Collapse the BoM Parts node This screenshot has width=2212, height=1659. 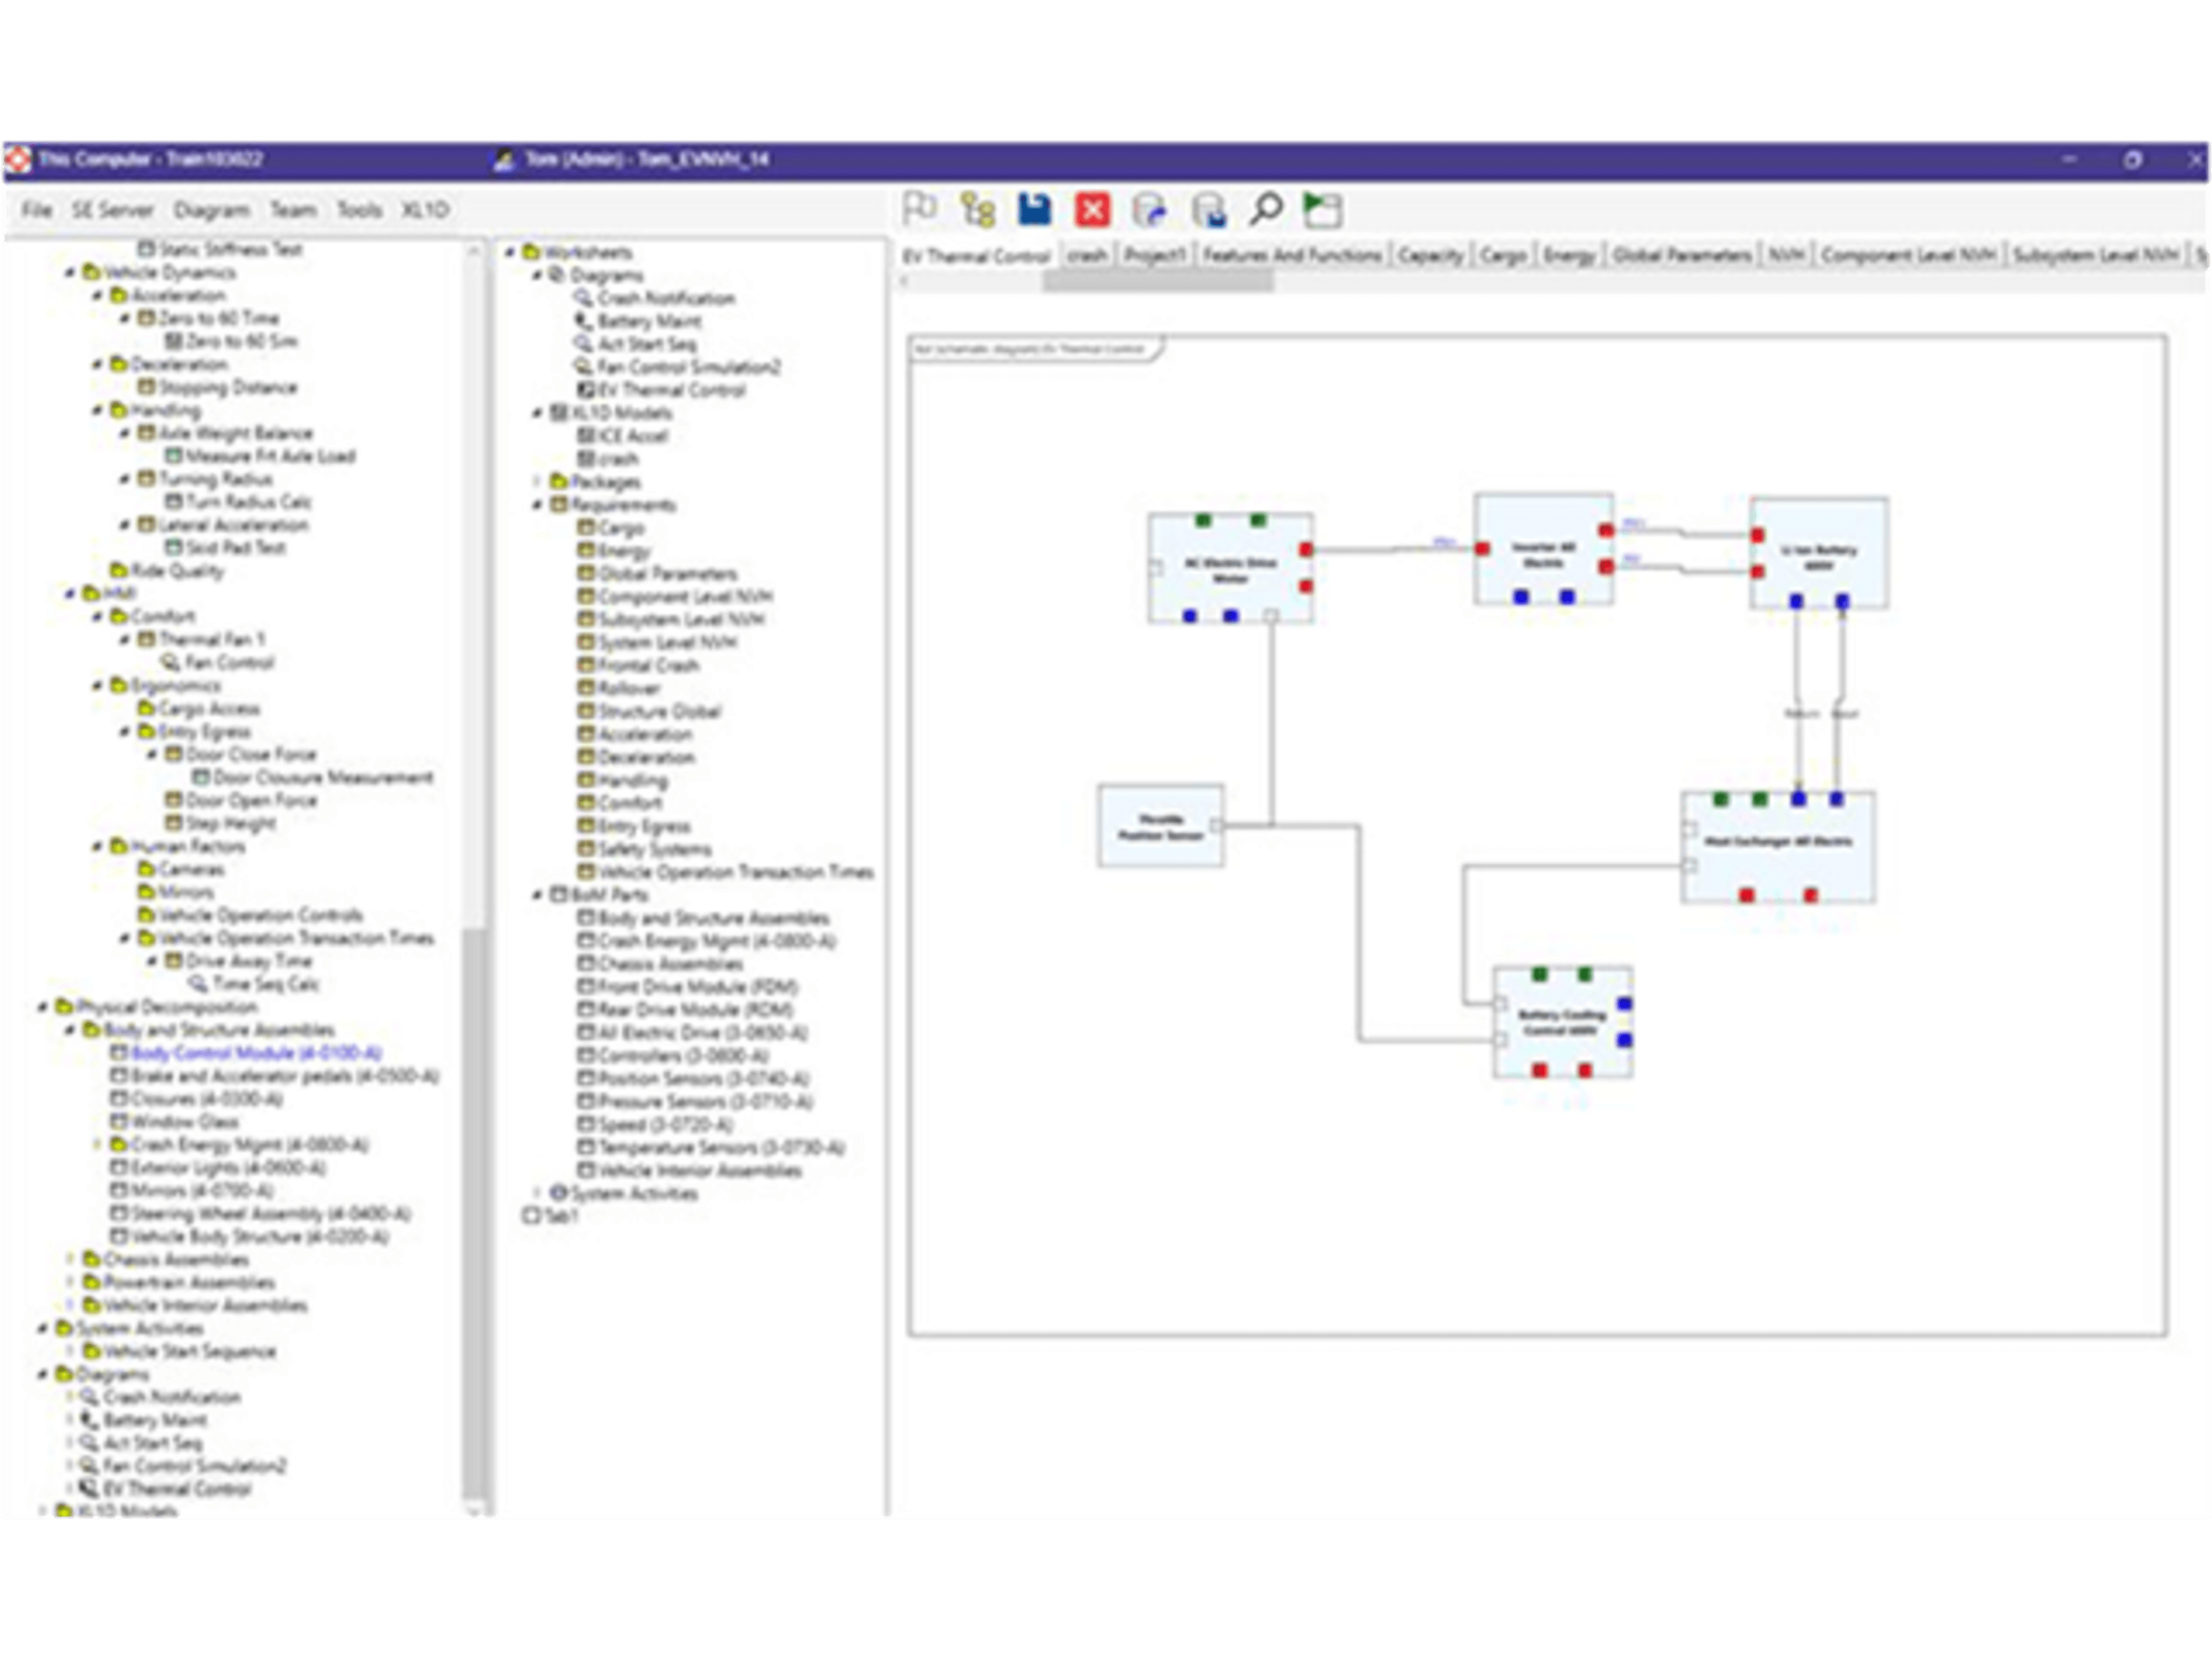click(537, 895)
